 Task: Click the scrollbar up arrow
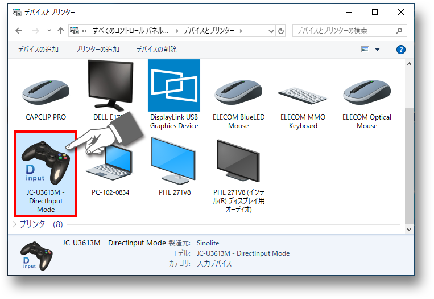pos(409,64)
